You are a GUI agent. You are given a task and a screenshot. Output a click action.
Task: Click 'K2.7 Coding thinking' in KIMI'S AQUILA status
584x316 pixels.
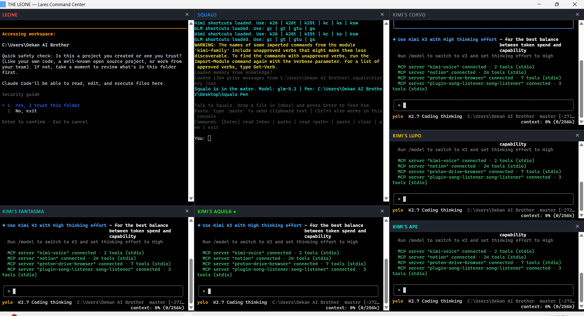pos(240,302)
